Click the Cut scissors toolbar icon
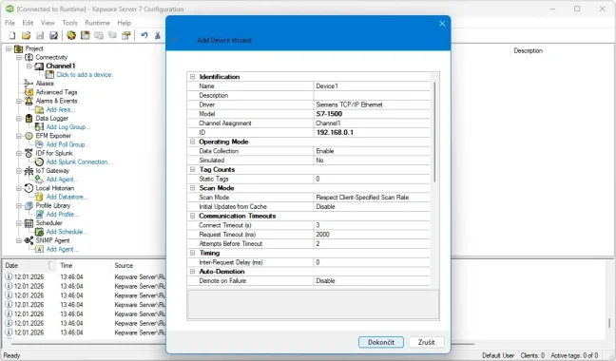Screen dimensions: 616x361 point(158,36)
